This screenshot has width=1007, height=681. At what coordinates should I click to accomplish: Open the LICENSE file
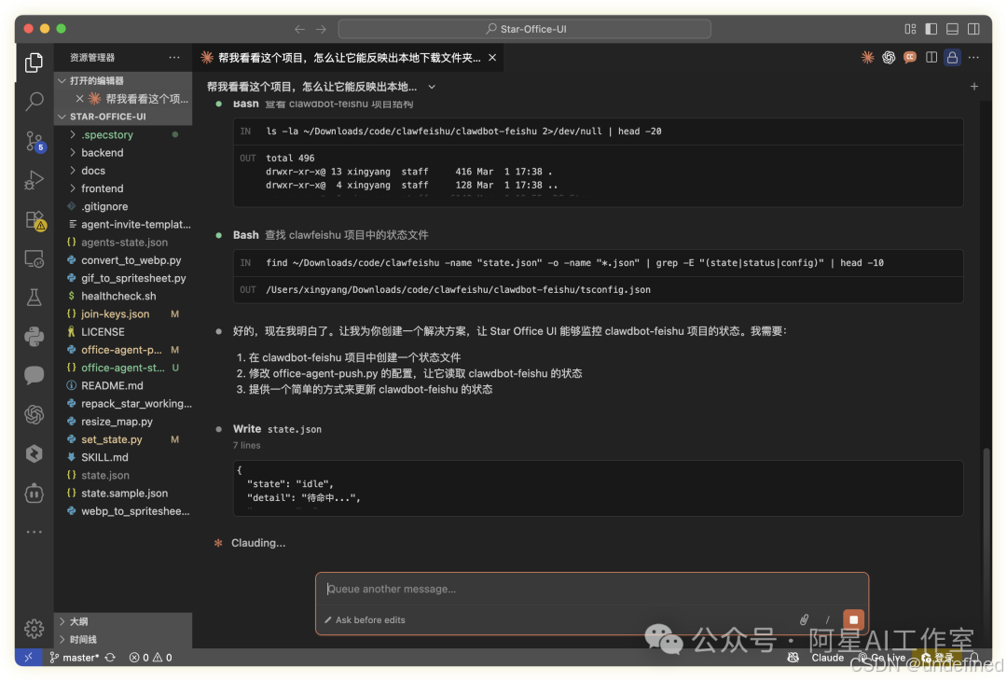[123, 331]
